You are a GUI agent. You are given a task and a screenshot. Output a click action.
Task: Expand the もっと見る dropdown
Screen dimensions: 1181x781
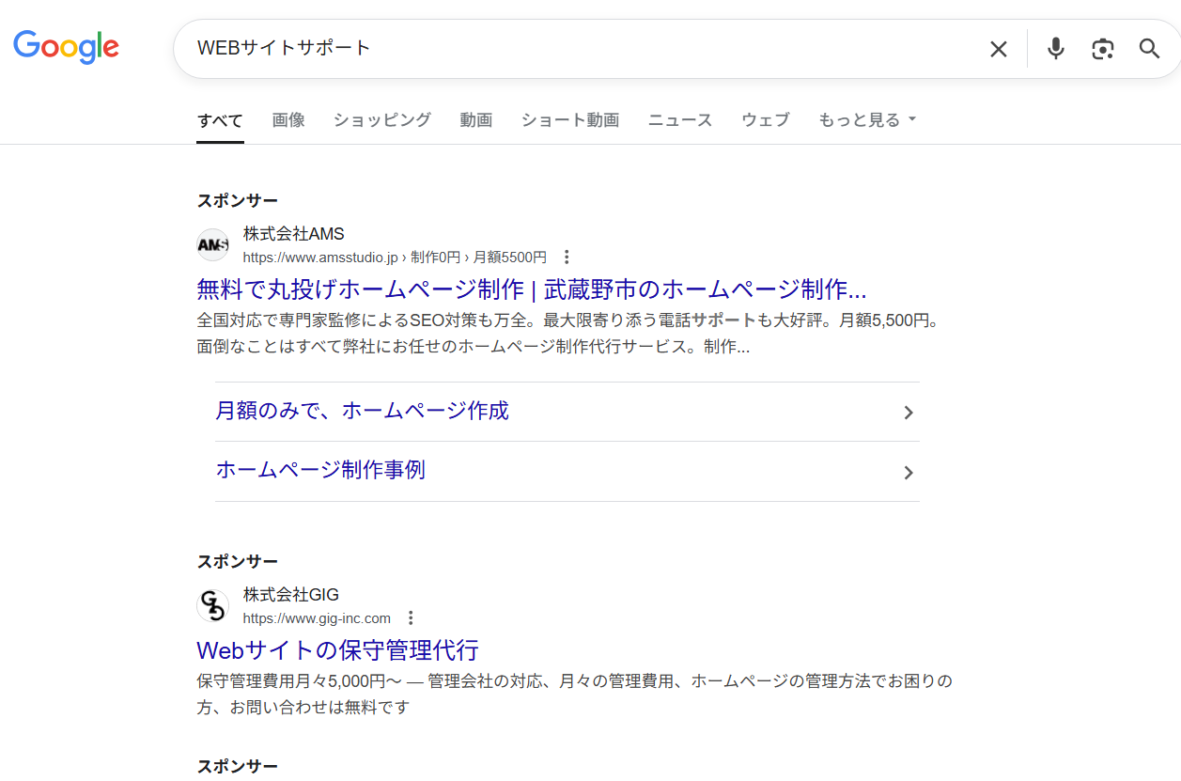(866, 120)
